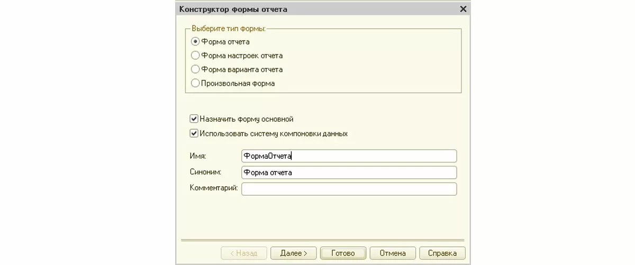
Task: Click into the 'Имя' text field
Action: coord(348,156)
